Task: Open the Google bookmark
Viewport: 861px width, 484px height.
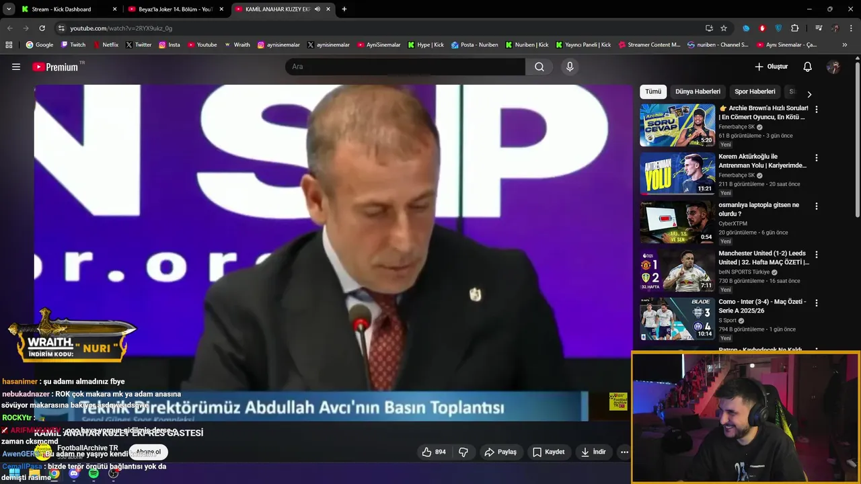Action: [x=40, y=45]
